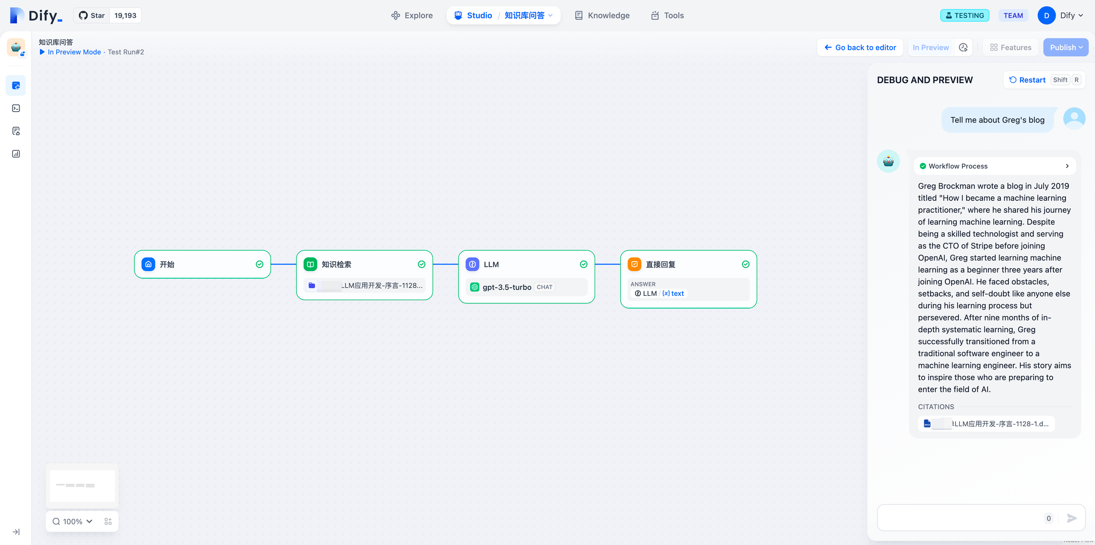
Task: Switch to the Knowledge tab
Action: (602, 15)
